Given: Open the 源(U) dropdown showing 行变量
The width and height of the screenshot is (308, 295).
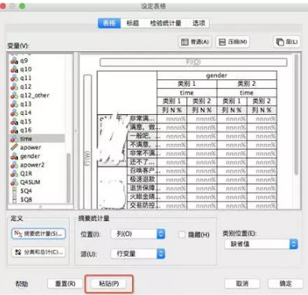Looking at the screenshot, I should click(137, 254).
